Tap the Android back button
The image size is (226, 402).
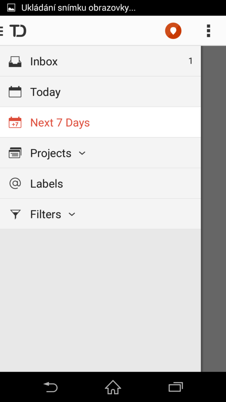click(x=51, y=387)
